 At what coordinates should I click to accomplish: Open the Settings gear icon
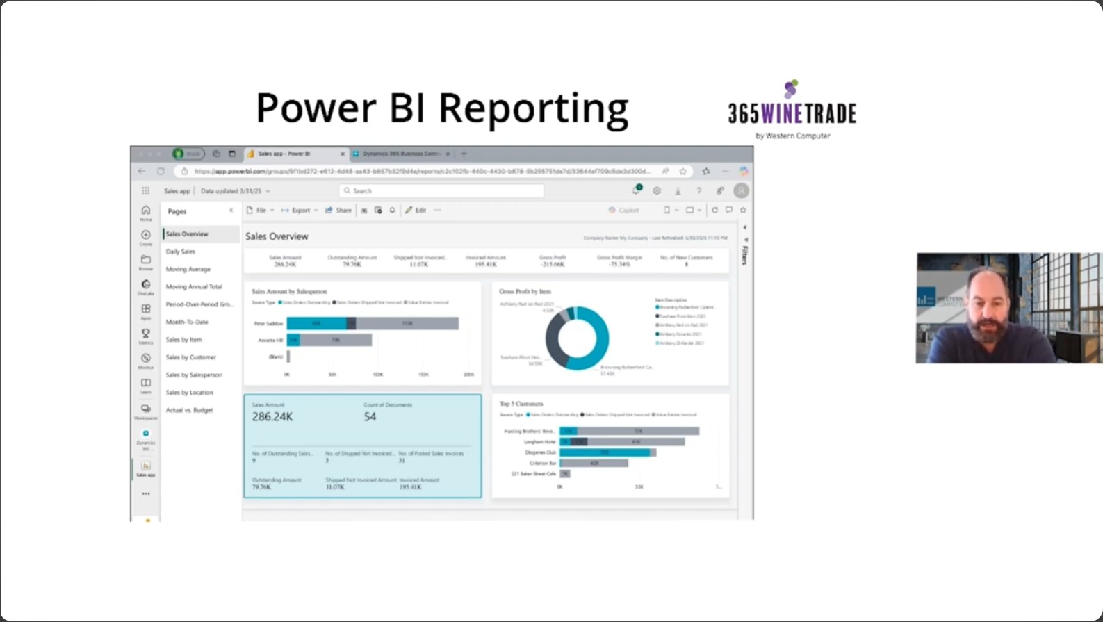[x=657, y=190]
